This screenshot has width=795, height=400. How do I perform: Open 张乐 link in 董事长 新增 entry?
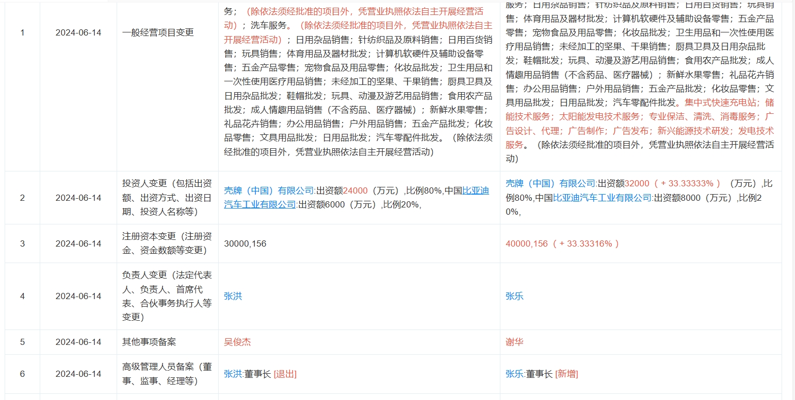coord(515,374)
